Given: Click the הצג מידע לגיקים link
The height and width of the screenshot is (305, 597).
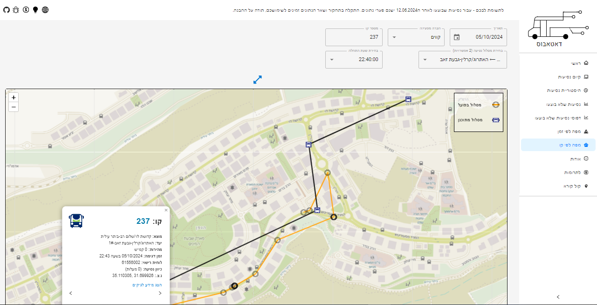Looking at the screenshot, I should (147, 284).
